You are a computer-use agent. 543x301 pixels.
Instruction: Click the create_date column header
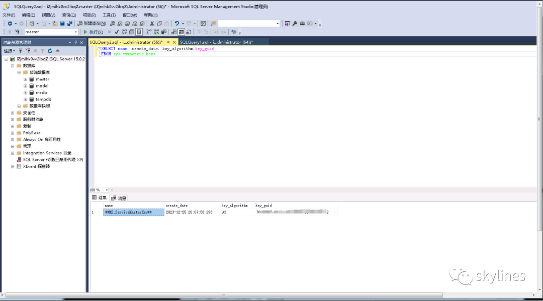pyautogui.click(x=192, y=206)
